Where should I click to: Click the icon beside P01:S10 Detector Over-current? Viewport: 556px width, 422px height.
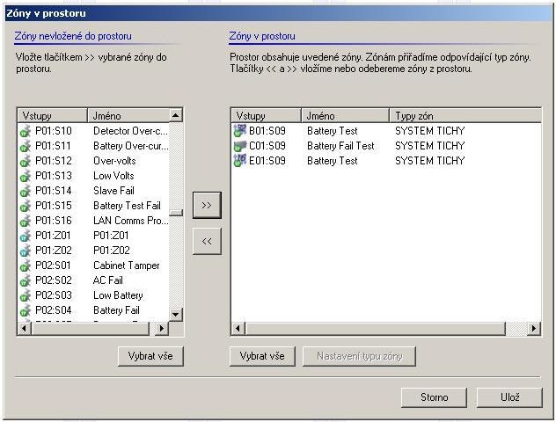point(25,131)
